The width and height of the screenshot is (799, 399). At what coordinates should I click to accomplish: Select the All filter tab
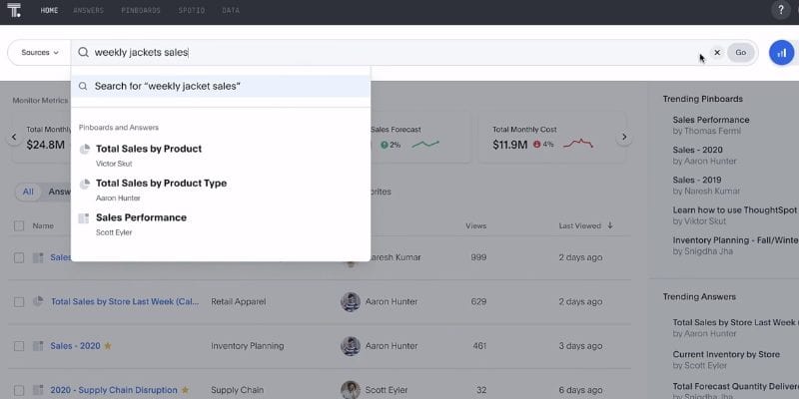click(28, 192)
